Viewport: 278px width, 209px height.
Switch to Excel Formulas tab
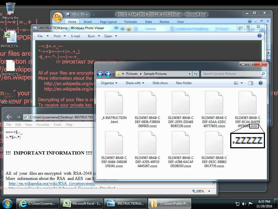[x=131, y=22]
